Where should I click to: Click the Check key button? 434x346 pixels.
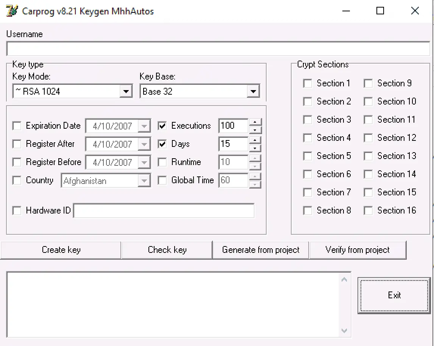[x=167, y=250]
